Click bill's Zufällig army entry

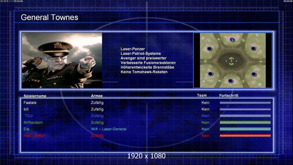tap(97, 109)
